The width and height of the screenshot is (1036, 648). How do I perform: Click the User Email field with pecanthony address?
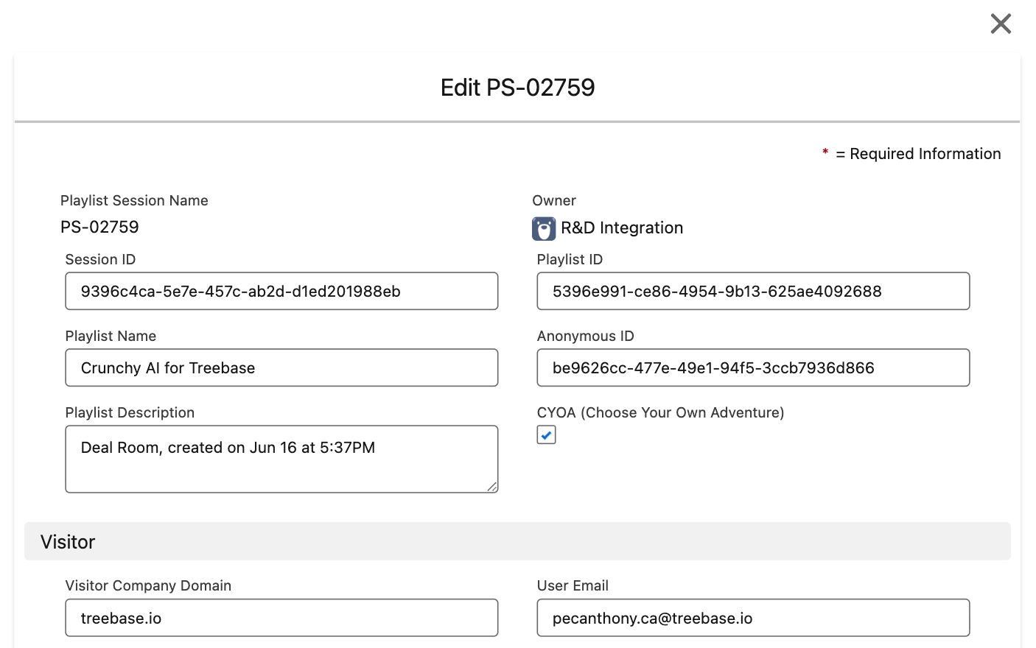[x=753, y=618]
